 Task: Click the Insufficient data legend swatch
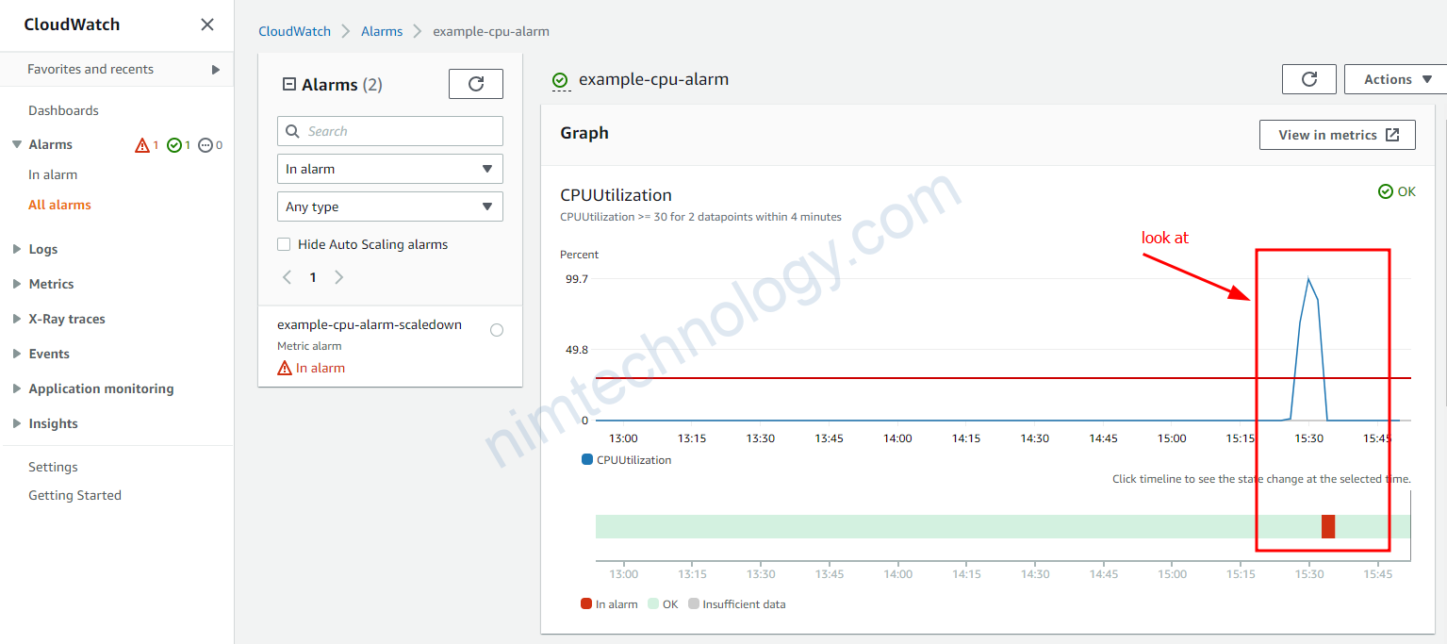coord(694,604)
